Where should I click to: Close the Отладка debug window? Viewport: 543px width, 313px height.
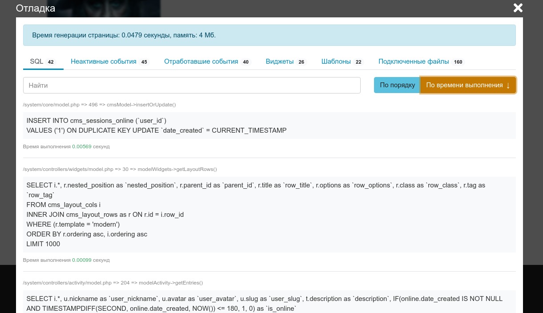tap(518, 8)
